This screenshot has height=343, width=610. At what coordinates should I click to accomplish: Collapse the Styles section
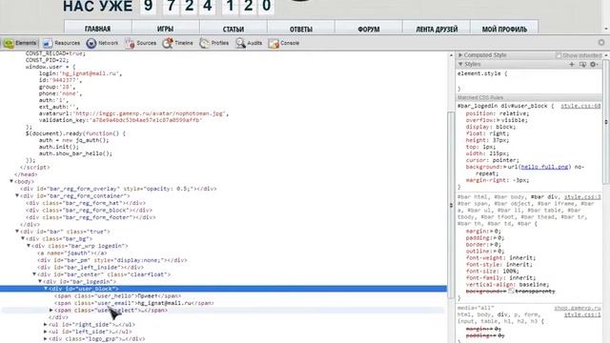(460, 64)
